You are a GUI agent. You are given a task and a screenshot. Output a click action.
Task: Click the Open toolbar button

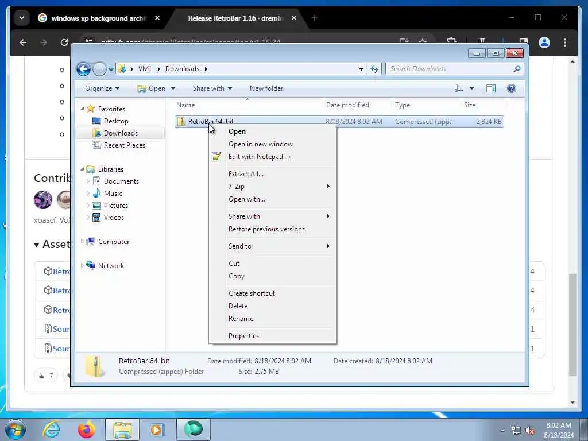click(152, 88)
